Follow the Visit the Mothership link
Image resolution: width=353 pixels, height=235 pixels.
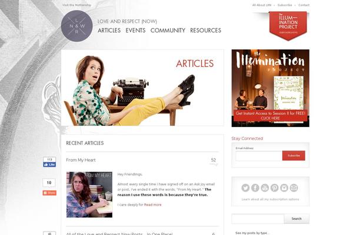pos(76,5)
